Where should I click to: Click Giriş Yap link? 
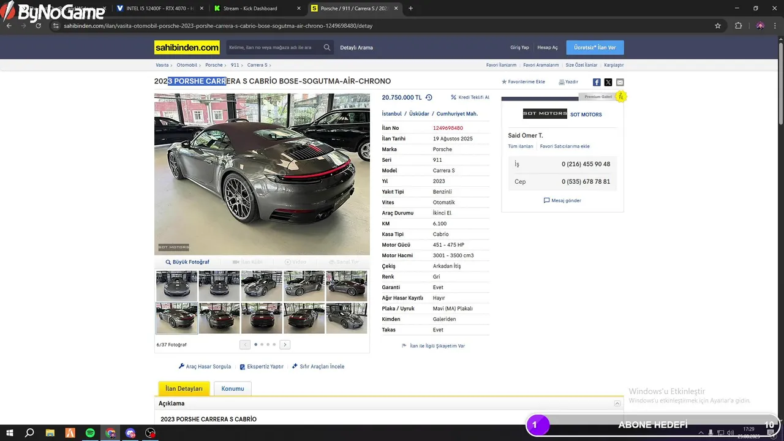coord(519,47)
